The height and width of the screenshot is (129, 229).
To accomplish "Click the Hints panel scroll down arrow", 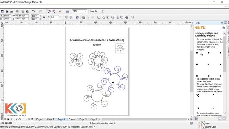I will pyautogui.click(x=224, y=113).
